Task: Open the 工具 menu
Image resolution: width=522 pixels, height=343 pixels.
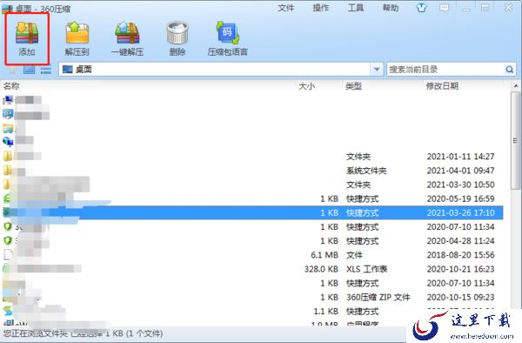Action: pyautogui.click(x=356, y=8)
